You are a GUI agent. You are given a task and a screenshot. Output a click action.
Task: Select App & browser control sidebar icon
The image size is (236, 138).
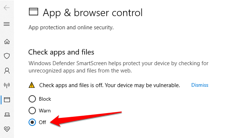[7, 100]
